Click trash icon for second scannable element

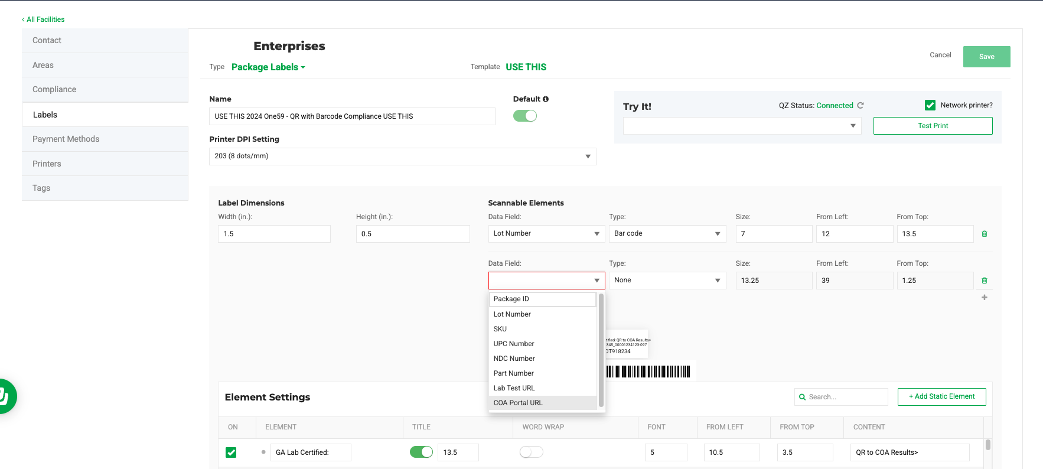click(984, 281)
